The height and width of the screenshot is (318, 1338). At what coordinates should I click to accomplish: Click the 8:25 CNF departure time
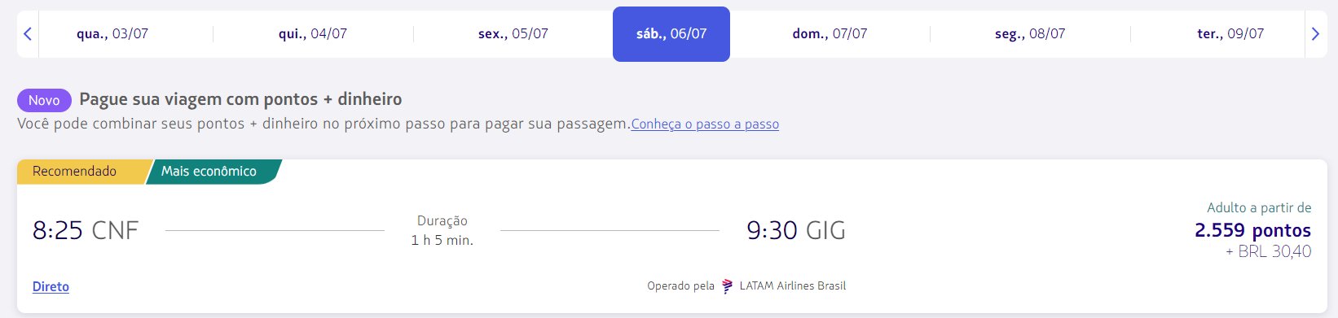[x=86, y=230]
